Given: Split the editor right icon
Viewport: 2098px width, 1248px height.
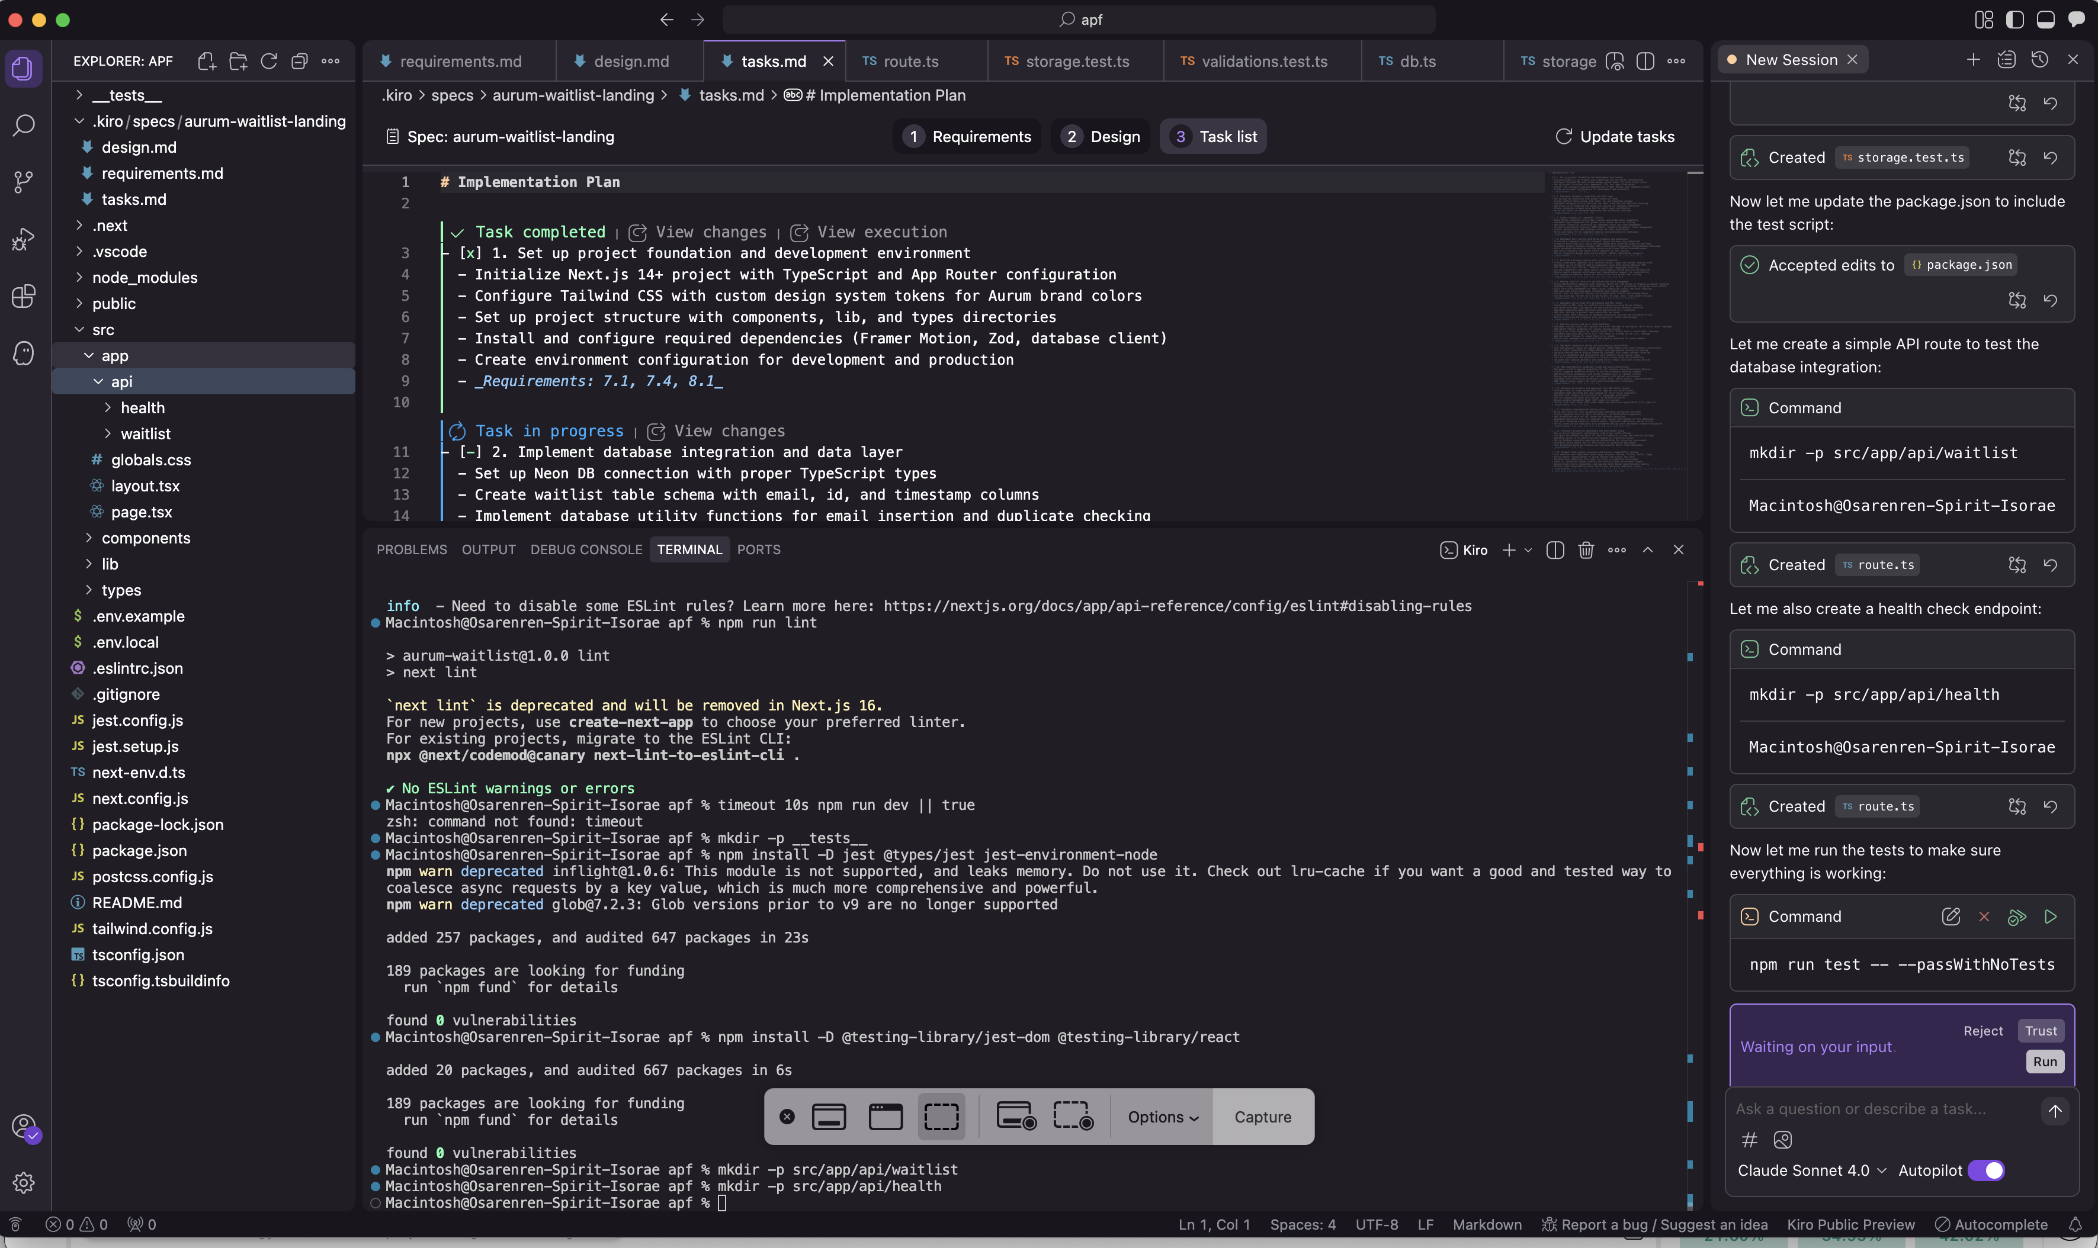Looking at the screenshot, I should 1645,62.
